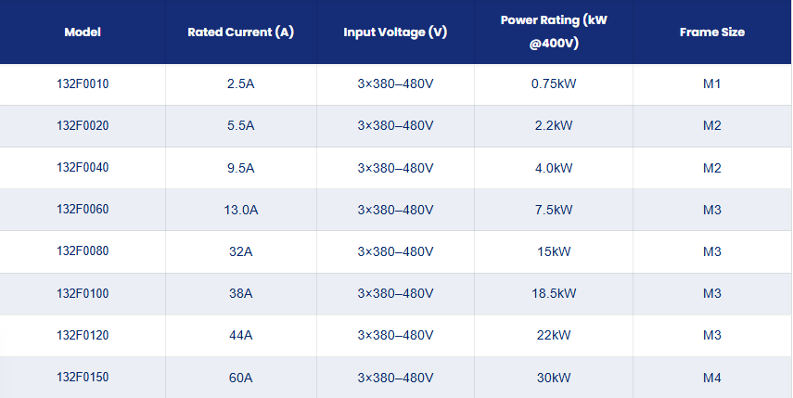The height and width of the screenshot is (398, 793).
Task: Select model cell 132F0060
Action: pos(83,210)
